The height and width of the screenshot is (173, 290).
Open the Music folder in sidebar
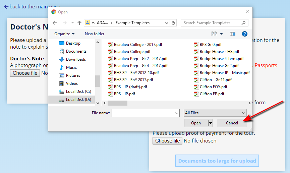pos(71,67)
